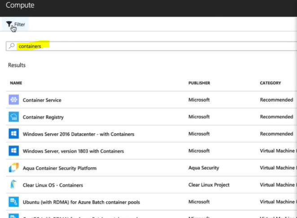
Task: Sort by the CATEGORY column header
Action: point(271,83)
